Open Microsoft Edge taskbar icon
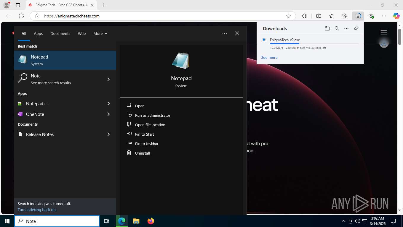This screenshot has height=227, width=403. tap(122, 221)
